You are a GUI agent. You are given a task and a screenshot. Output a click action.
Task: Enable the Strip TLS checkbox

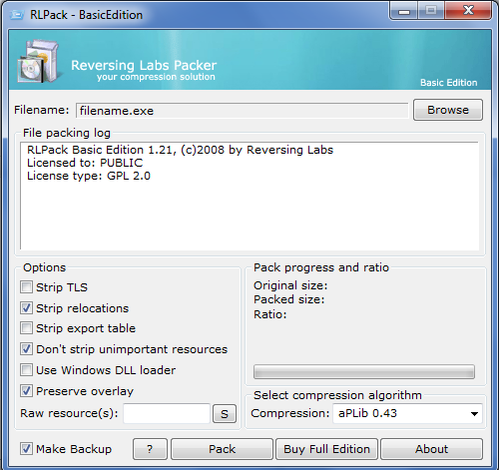(x=26, y=287)
